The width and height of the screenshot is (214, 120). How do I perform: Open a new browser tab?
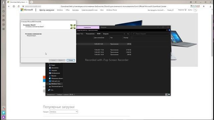(x=32, y=2)
